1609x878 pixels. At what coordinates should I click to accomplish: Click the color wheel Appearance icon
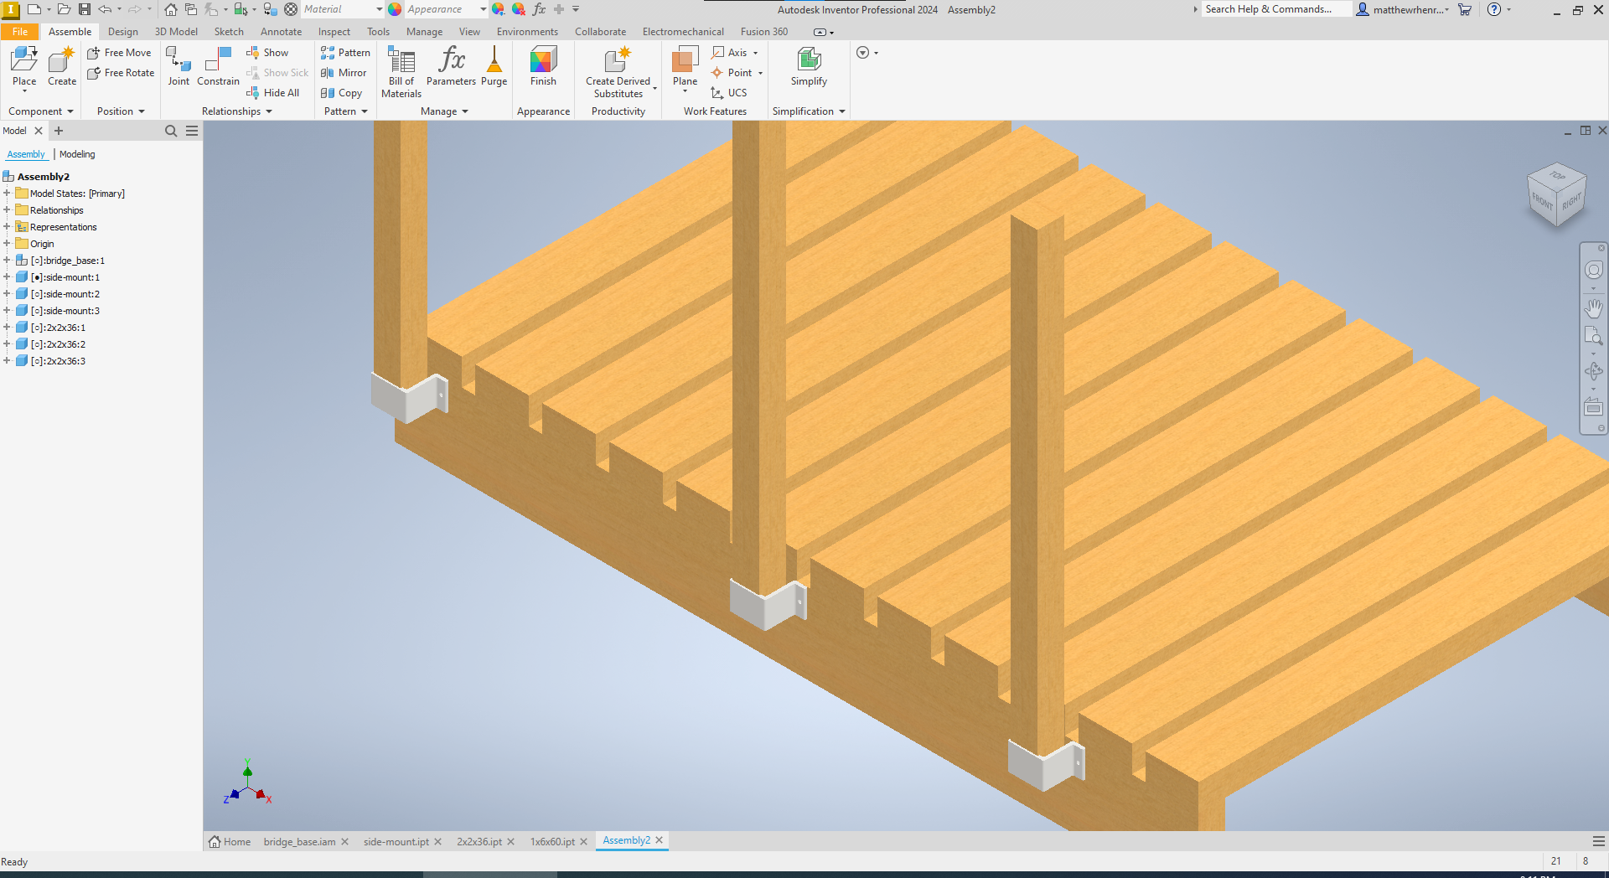[395, 9]
